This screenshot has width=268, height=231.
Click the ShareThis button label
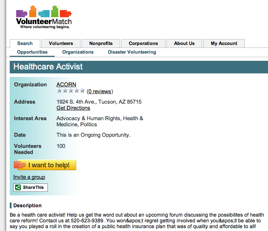(33, 187)
